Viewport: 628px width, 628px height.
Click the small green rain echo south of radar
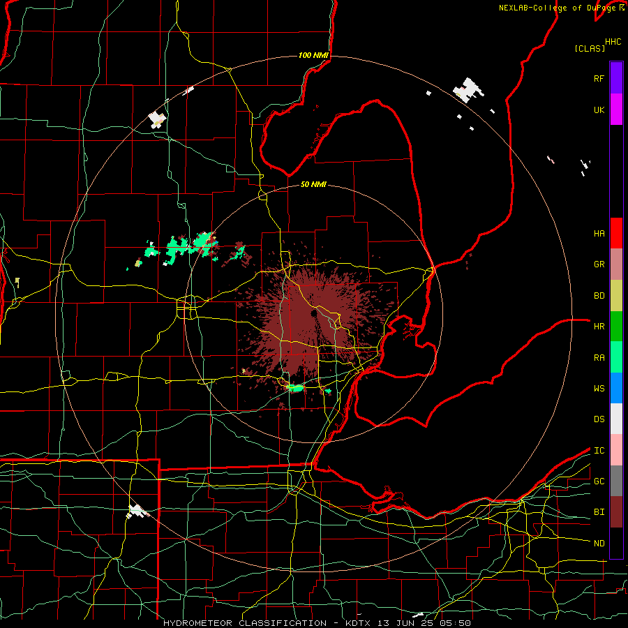tap(295, 387)
